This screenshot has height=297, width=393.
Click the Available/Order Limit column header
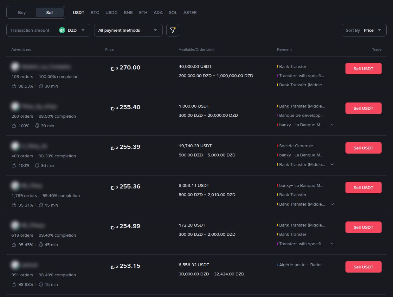pos(196,49)
